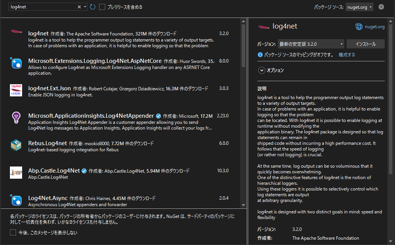Click verified badge beside Microsoft.ApplicationInsights.Log4NetAppender
This screenshot has width=395, height=245.
tap(159, 116)
